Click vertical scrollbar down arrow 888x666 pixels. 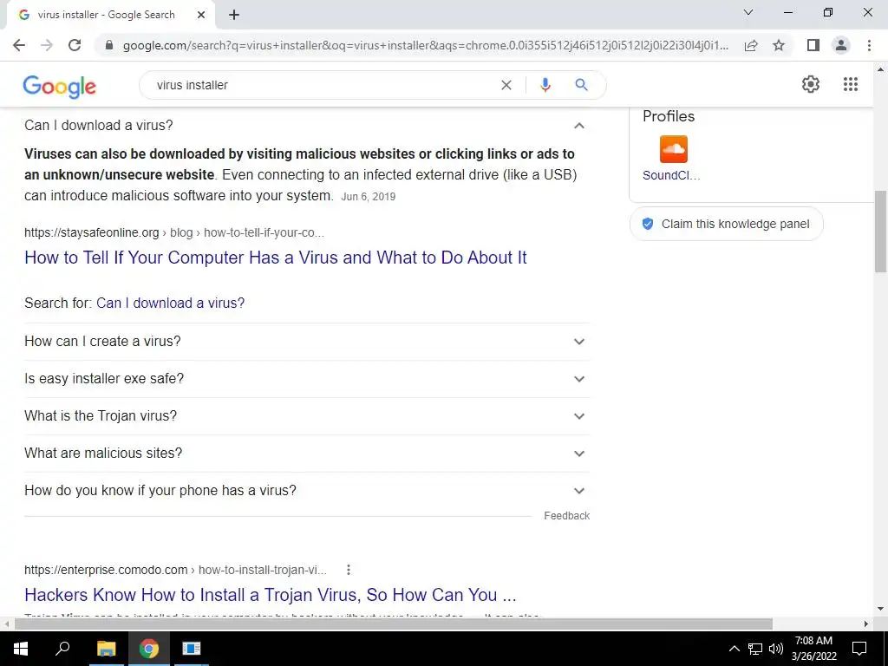[x=880, y=609]
